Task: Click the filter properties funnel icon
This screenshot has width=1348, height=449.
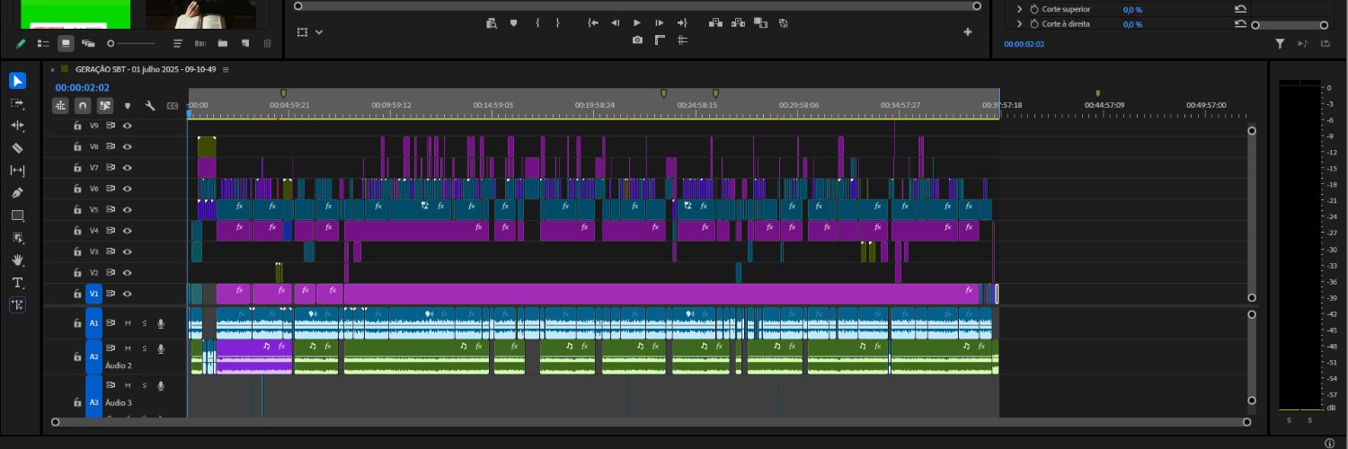Action: (1281, 43)
